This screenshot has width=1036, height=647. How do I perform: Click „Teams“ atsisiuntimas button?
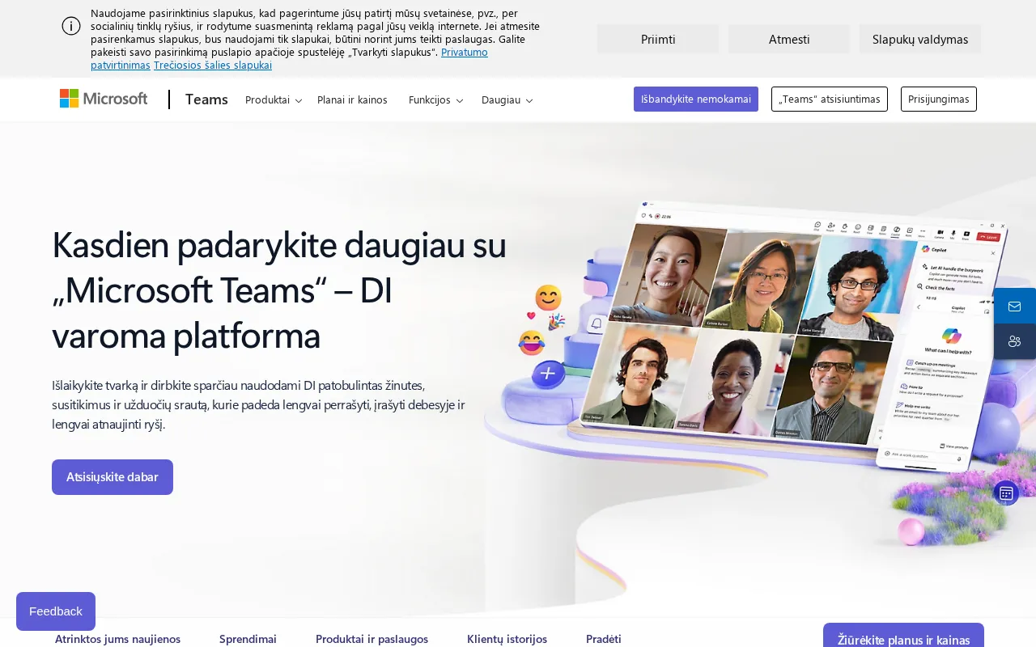pos(830,99)
